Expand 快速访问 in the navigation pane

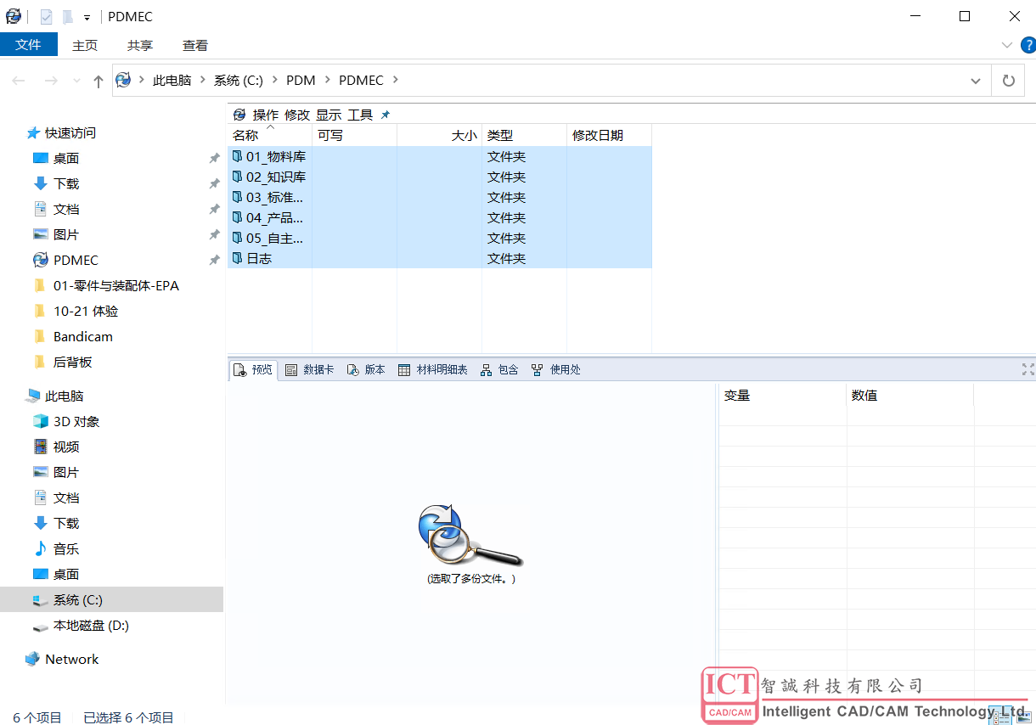pos(61,132)
